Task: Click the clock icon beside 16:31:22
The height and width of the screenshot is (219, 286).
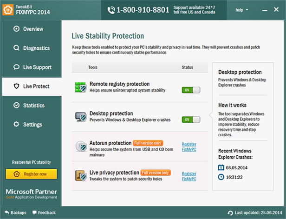Action: (221, 177)
